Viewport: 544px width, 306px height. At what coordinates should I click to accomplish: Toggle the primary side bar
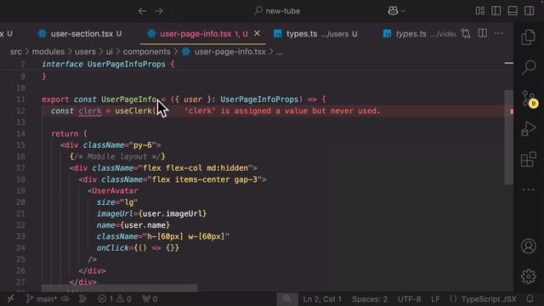coord(496,11)
